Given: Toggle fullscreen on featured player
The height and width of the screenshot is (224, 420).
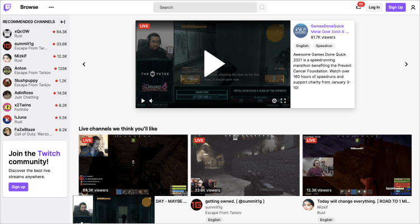Looking at the screenshot, I should point(283,101).
